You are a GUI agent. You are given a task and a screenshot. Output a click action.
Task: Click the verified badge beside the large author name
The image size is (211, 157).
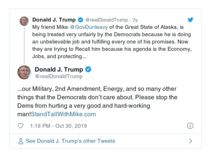tap(88, 70)
